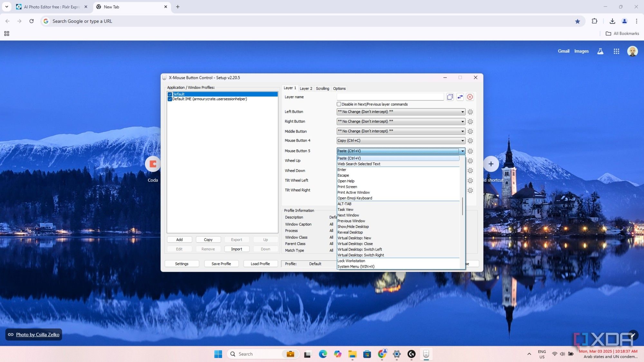Expand the Left Button dropdown
Viewport: 644px width, 362px height.
click(462, 112)
